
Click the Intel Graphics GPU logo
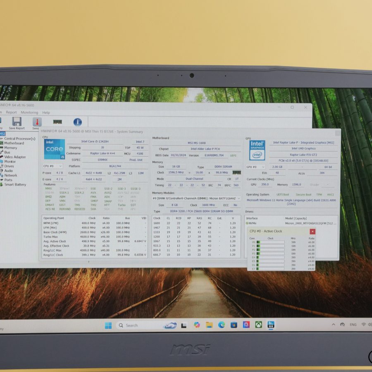pos(257,150)
